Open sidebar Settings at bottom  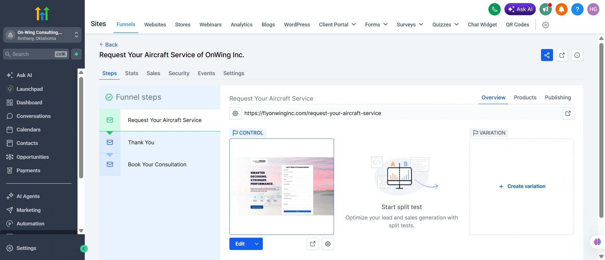tap(21, 248)
